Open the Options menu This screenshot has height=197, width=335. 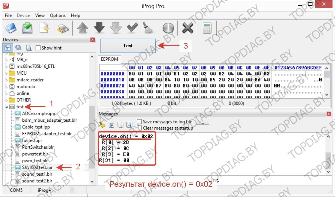[58, 15]
